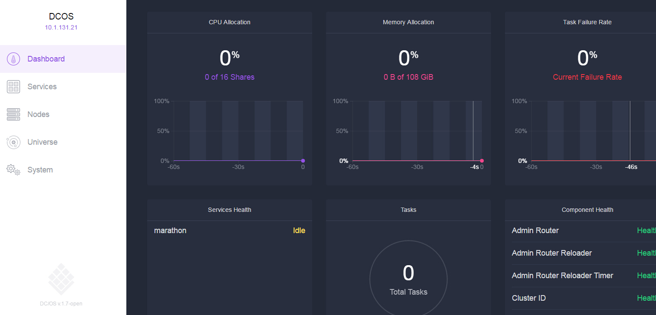The image size is (656, 315).
Task: Click the Memory Allocation panel title
Action: [x=409, y=22]
